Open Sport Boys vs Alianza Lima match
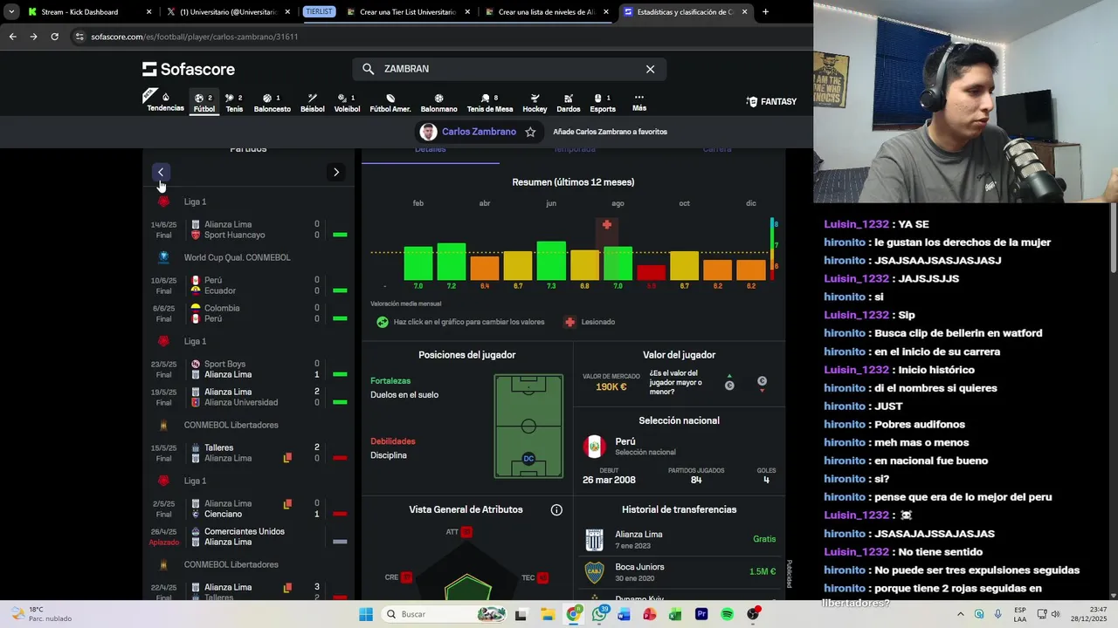This screenshot has height=628, width=1118. point(249,369)
